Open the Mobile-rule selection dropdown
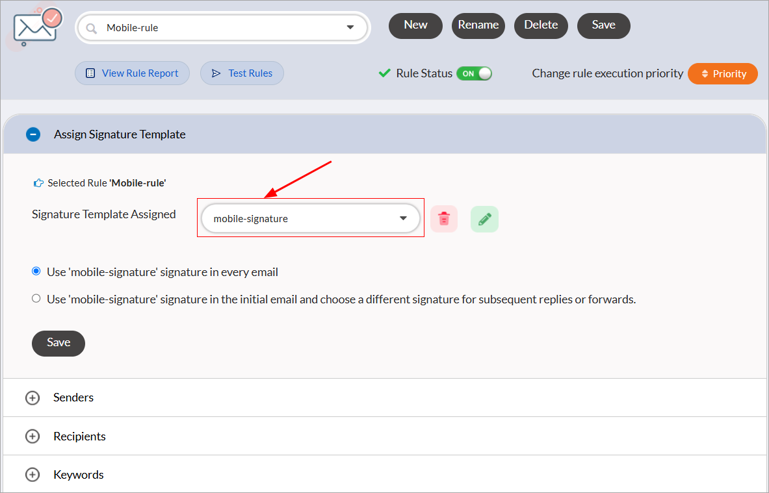This screenshot has height=493, width=769. coord(350,28)
